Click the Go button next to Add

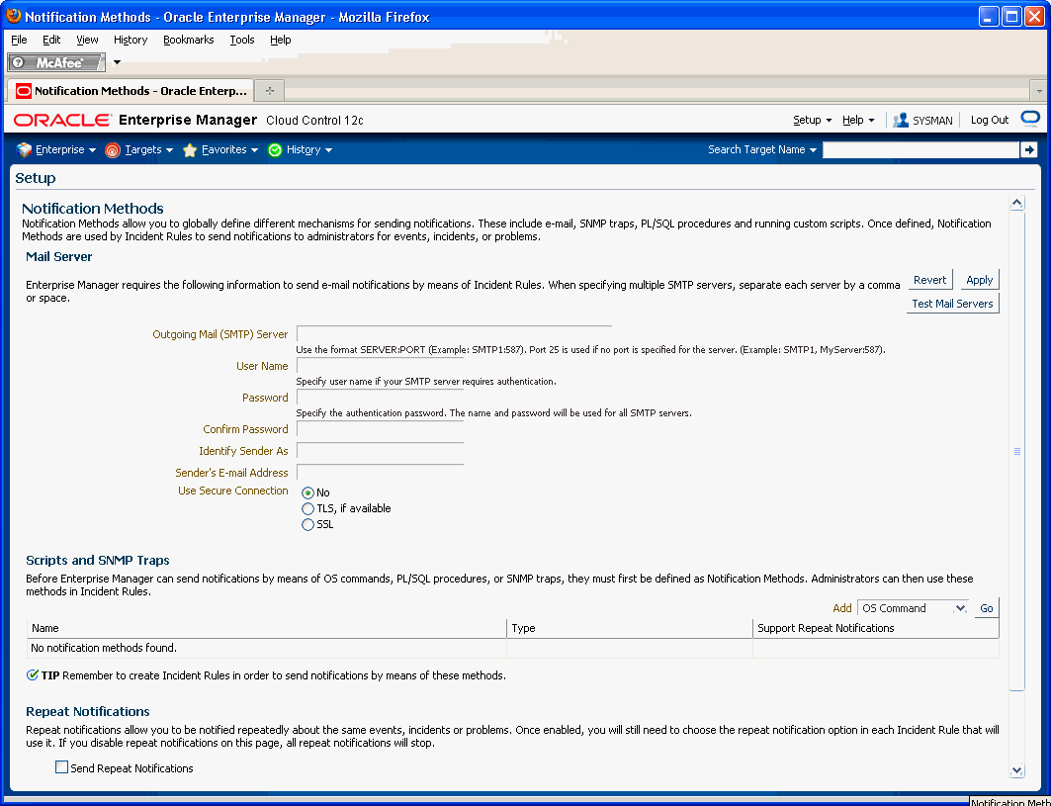[986, 608]
